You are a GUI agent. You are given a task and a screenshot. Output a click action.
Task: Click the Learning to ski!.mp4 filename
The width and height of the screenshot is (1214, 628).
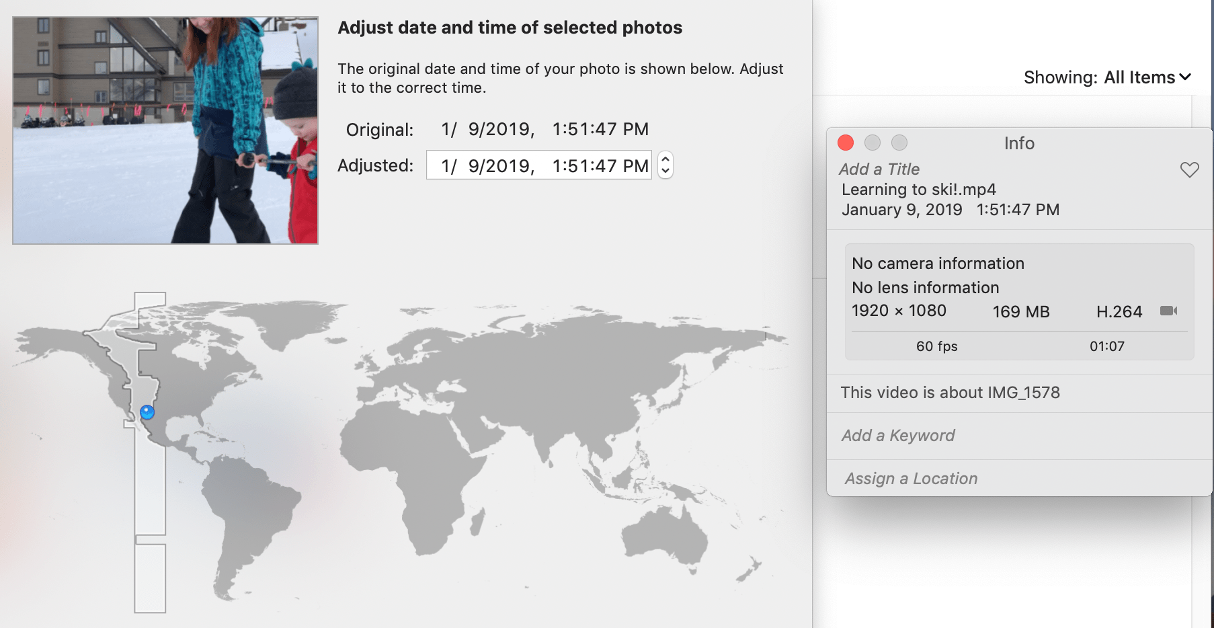pos(918,190)
